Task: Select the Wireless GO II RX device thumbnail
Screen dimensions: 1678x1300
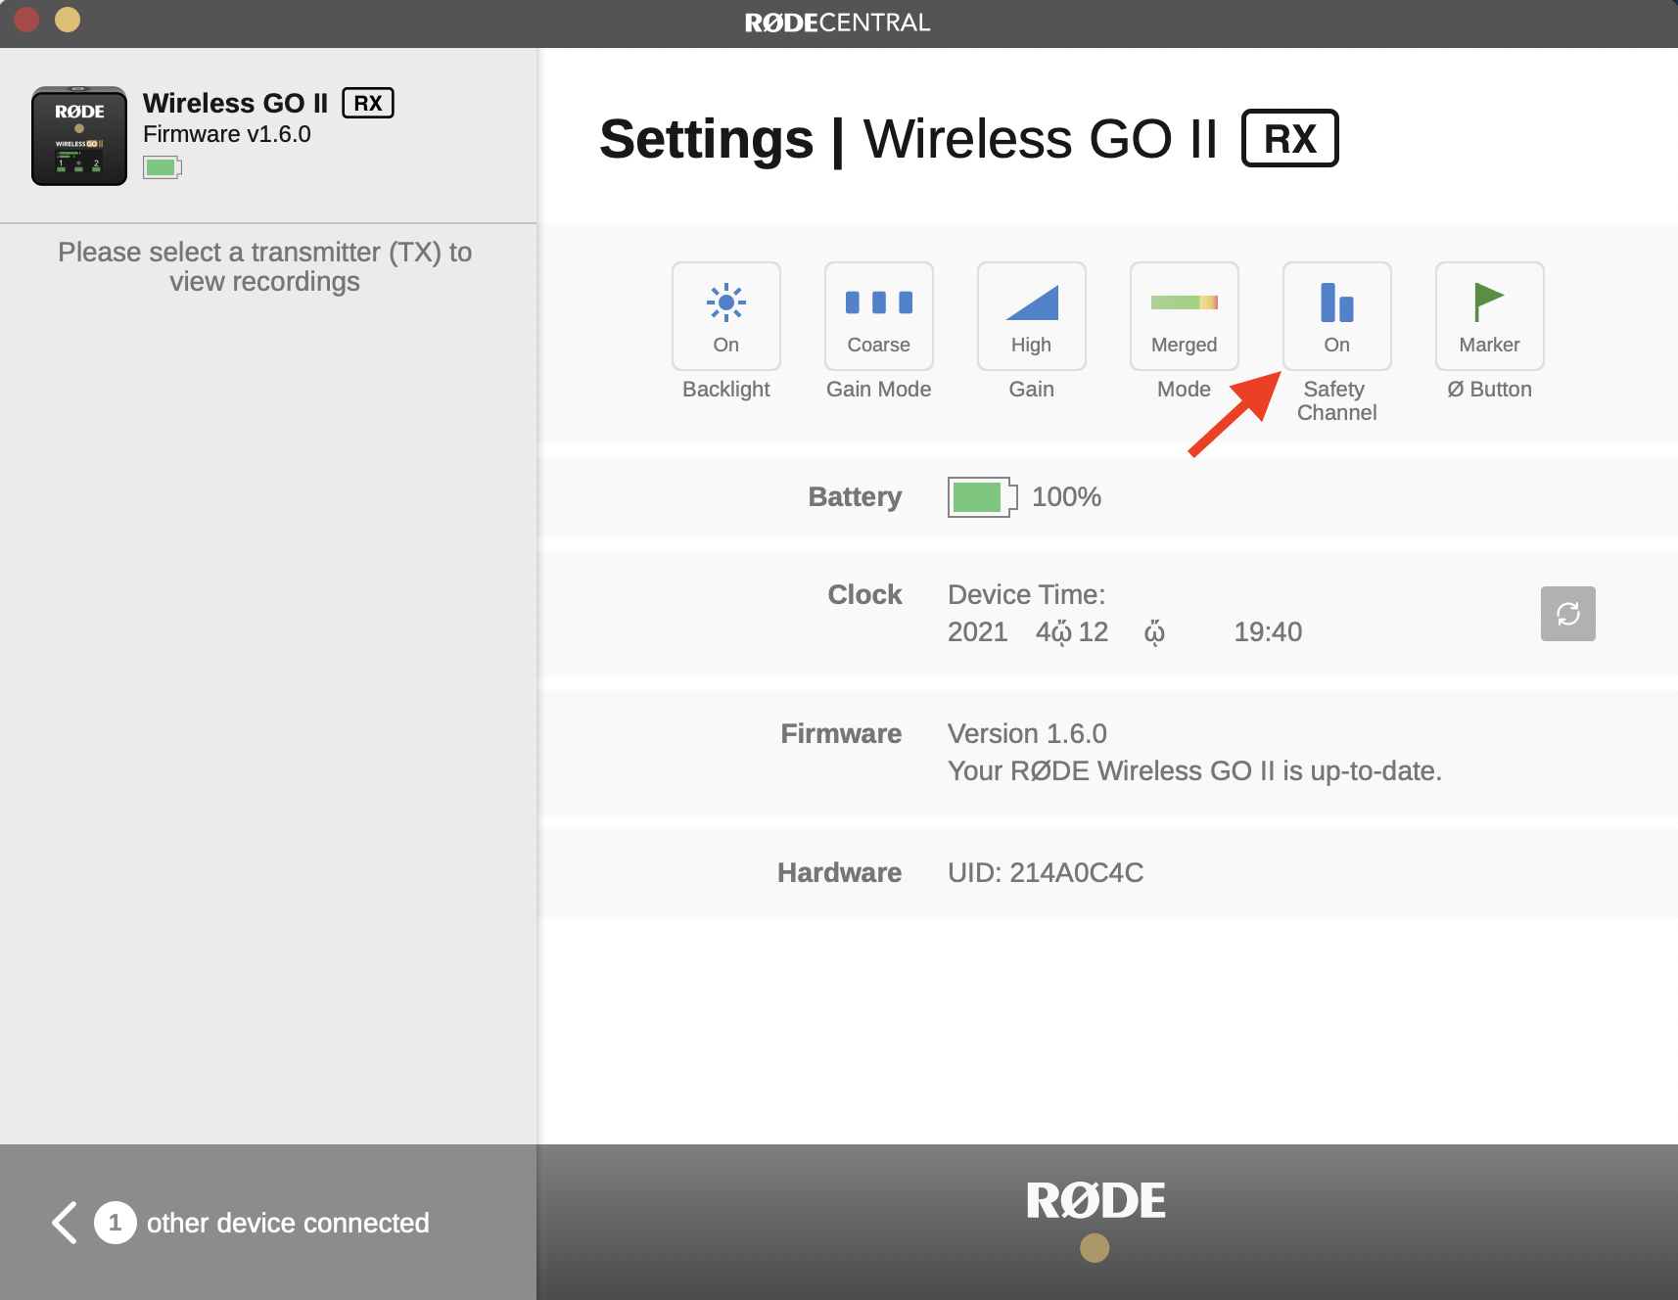Action: (x=79, y=136)
